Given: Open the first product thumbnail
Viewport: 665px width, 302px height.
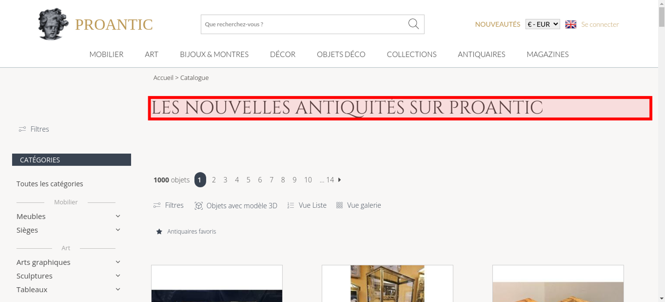Looking at the screenshot, I should (217, 284).
